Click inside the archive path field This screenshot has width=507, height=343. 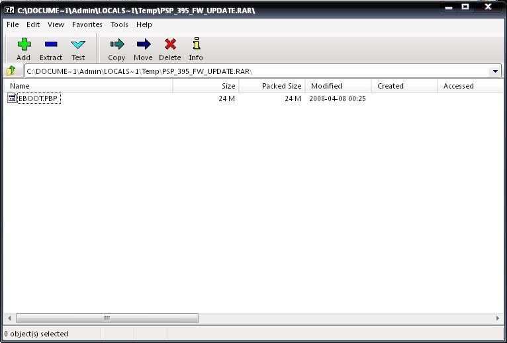tap(257, 71)
